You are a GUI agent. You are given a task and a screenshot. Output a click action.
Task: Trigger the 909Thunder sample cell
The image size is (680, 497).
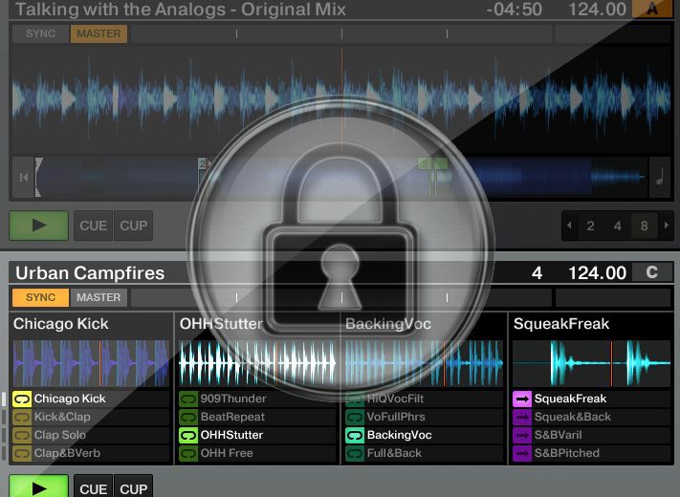click(257, 399)
